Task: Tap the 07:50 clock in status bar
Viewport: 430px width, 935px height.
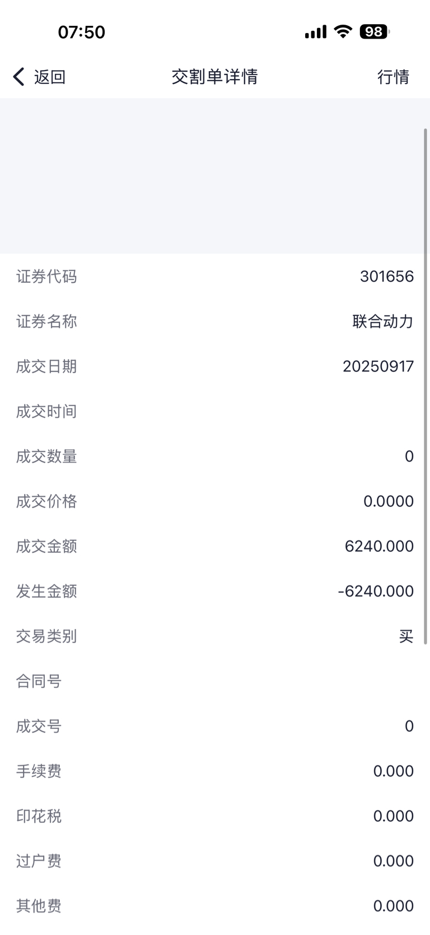Action: (82, 32)
